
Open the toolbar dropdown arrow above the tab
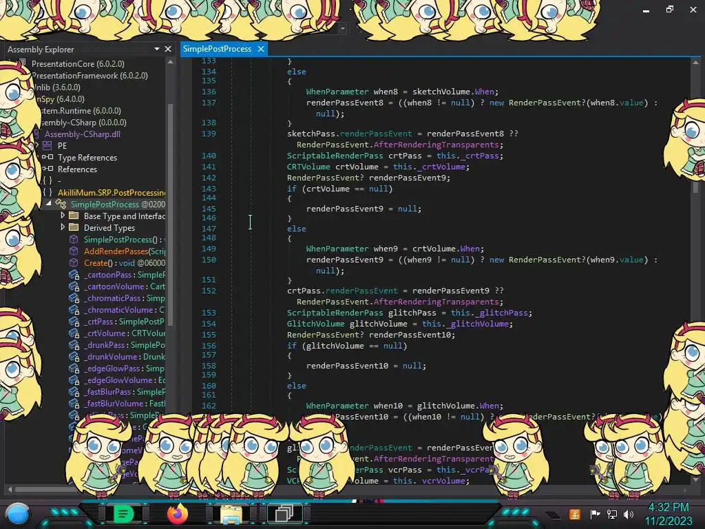tap(343, 29)
